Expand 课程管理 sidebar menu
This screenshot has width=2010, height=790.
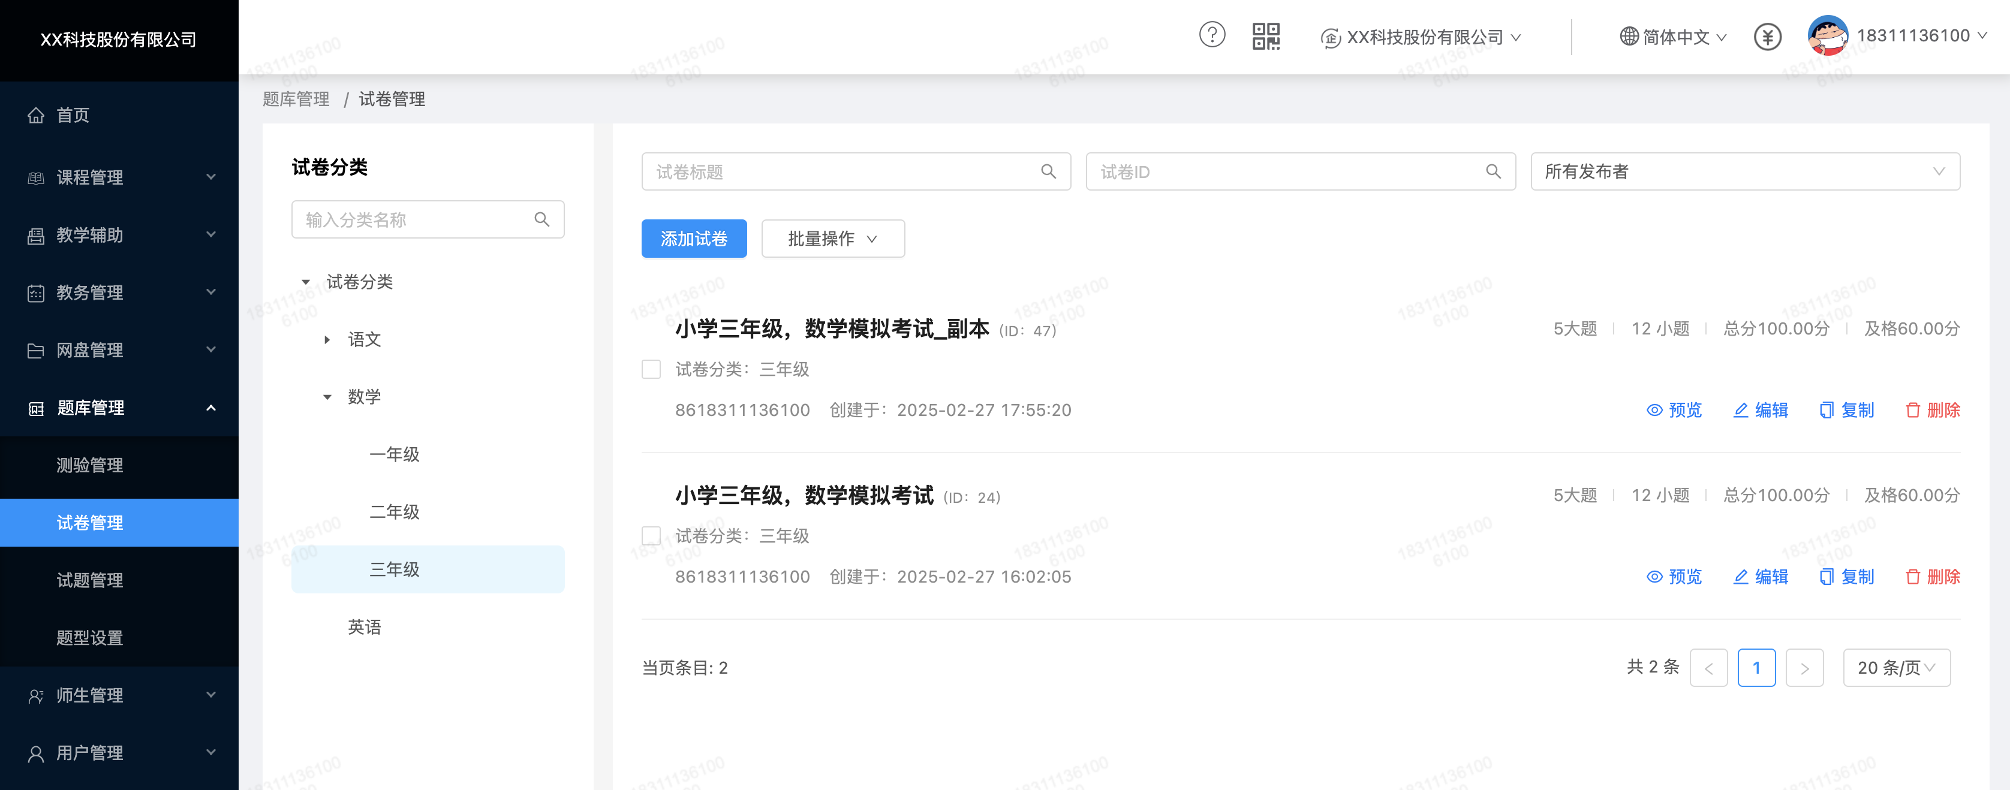click(x=119, y=177)
